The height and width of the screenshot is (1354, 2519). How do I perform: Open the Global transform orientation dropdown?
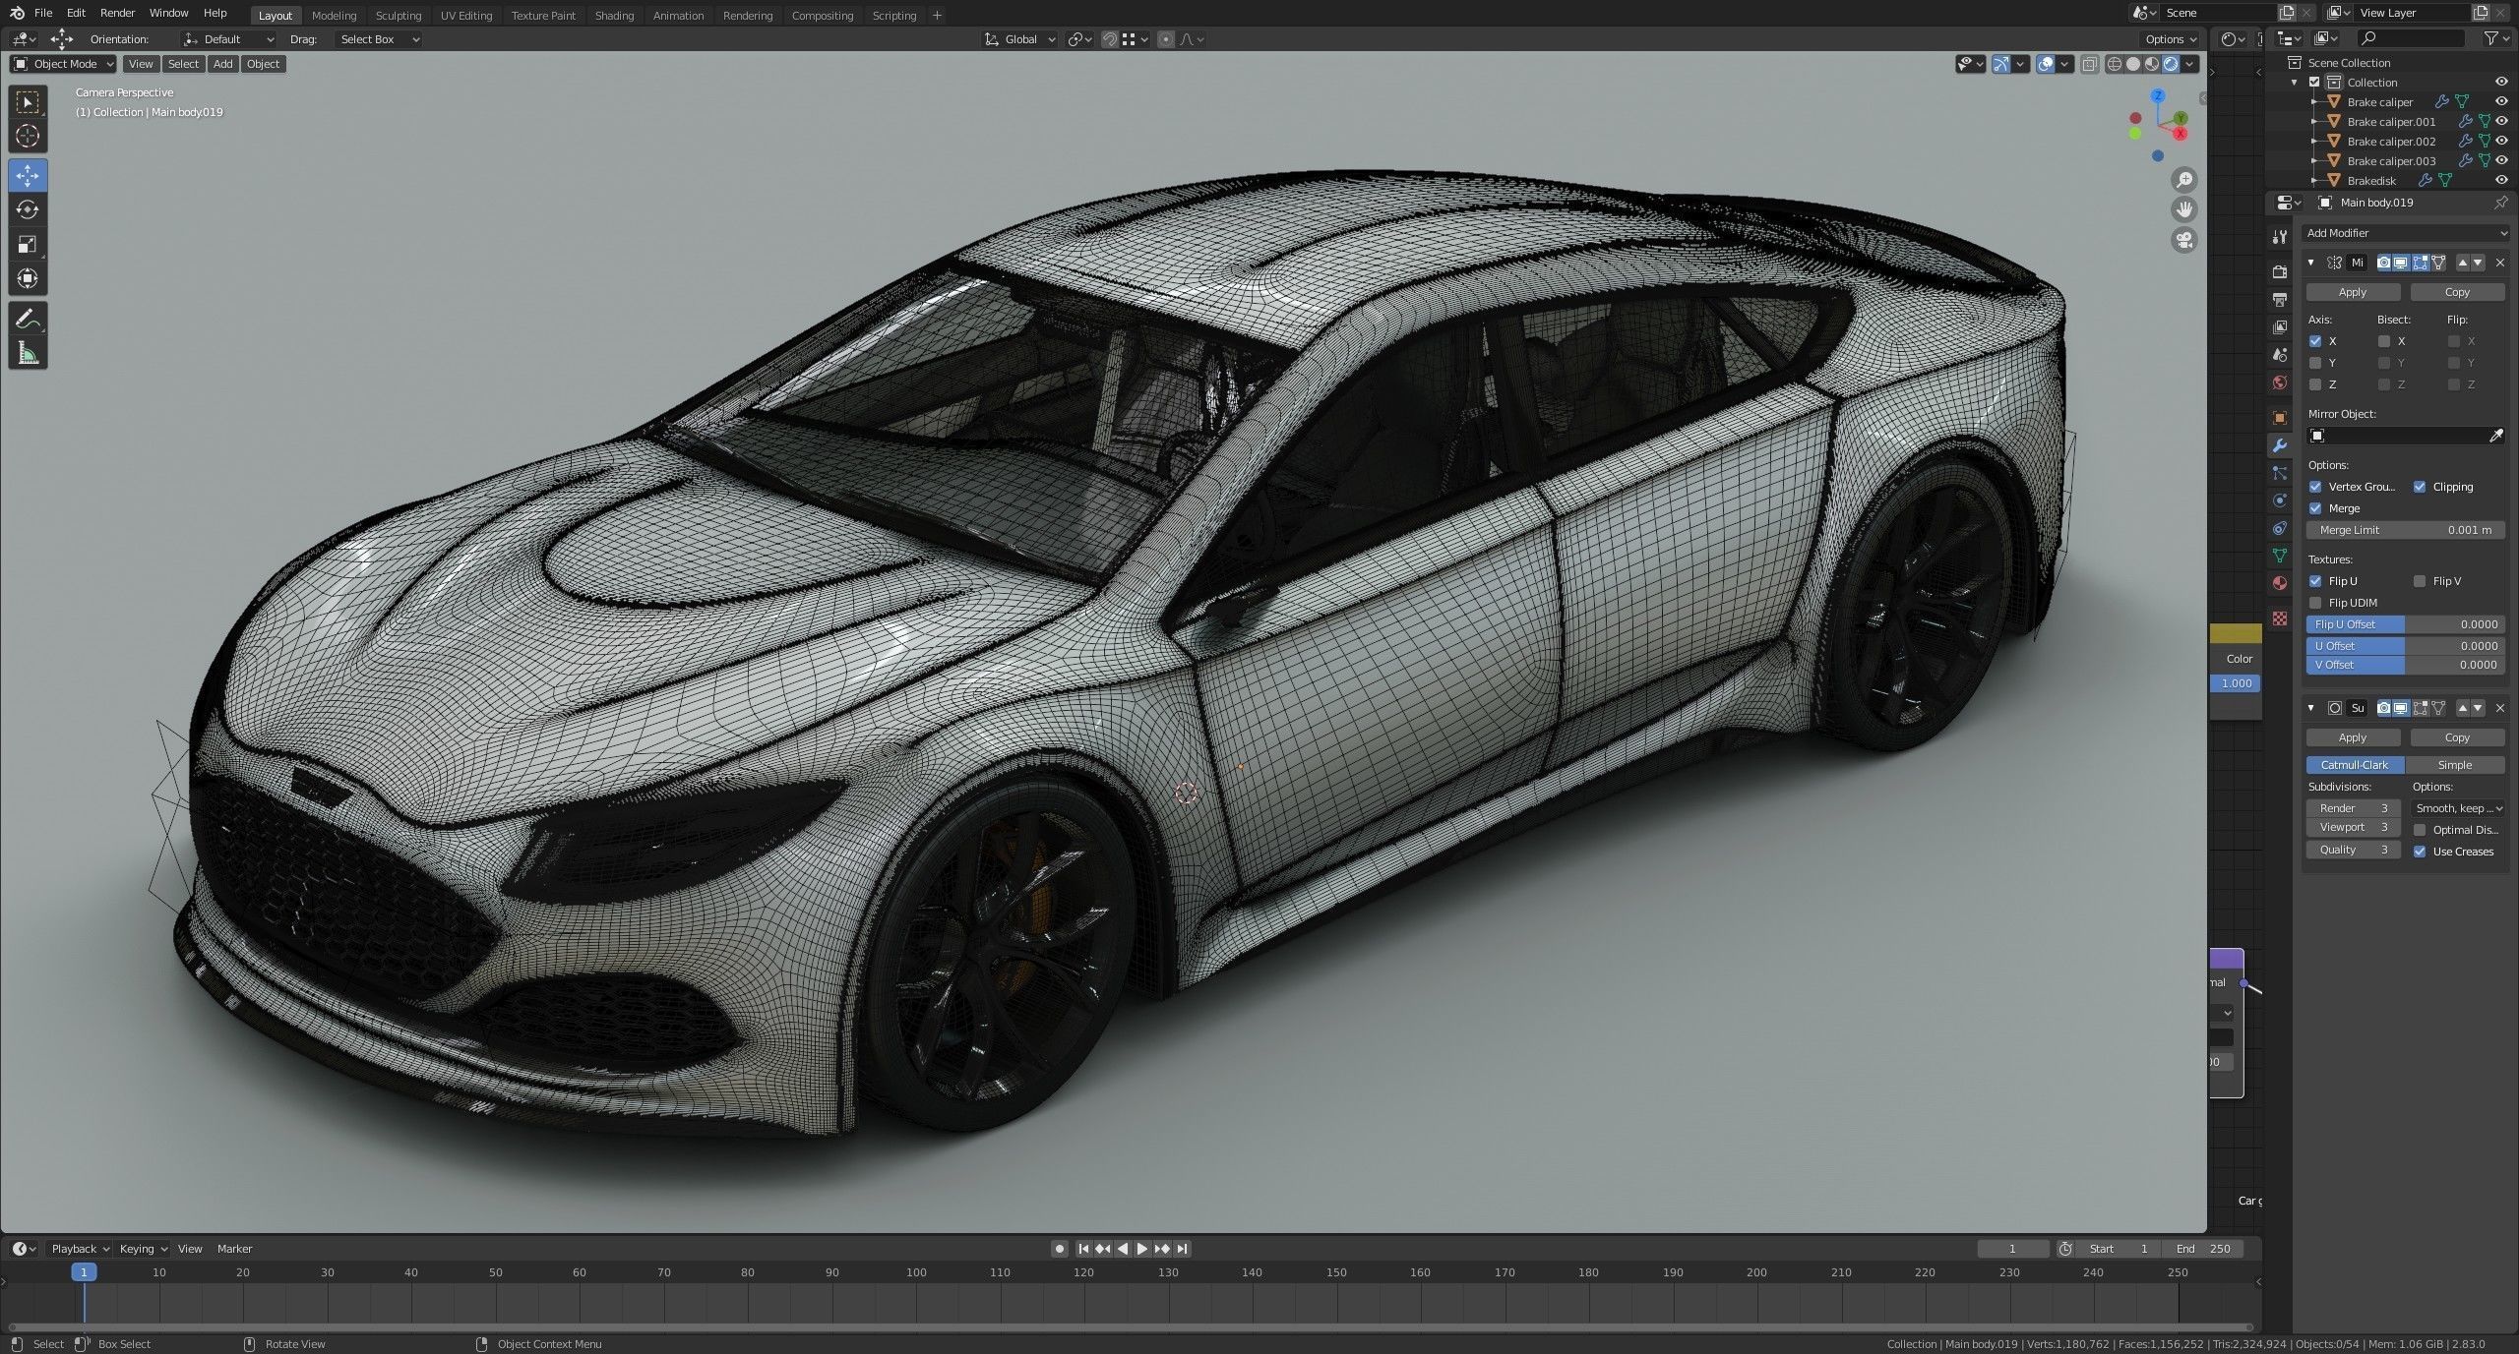click(x=1019, y=39)
